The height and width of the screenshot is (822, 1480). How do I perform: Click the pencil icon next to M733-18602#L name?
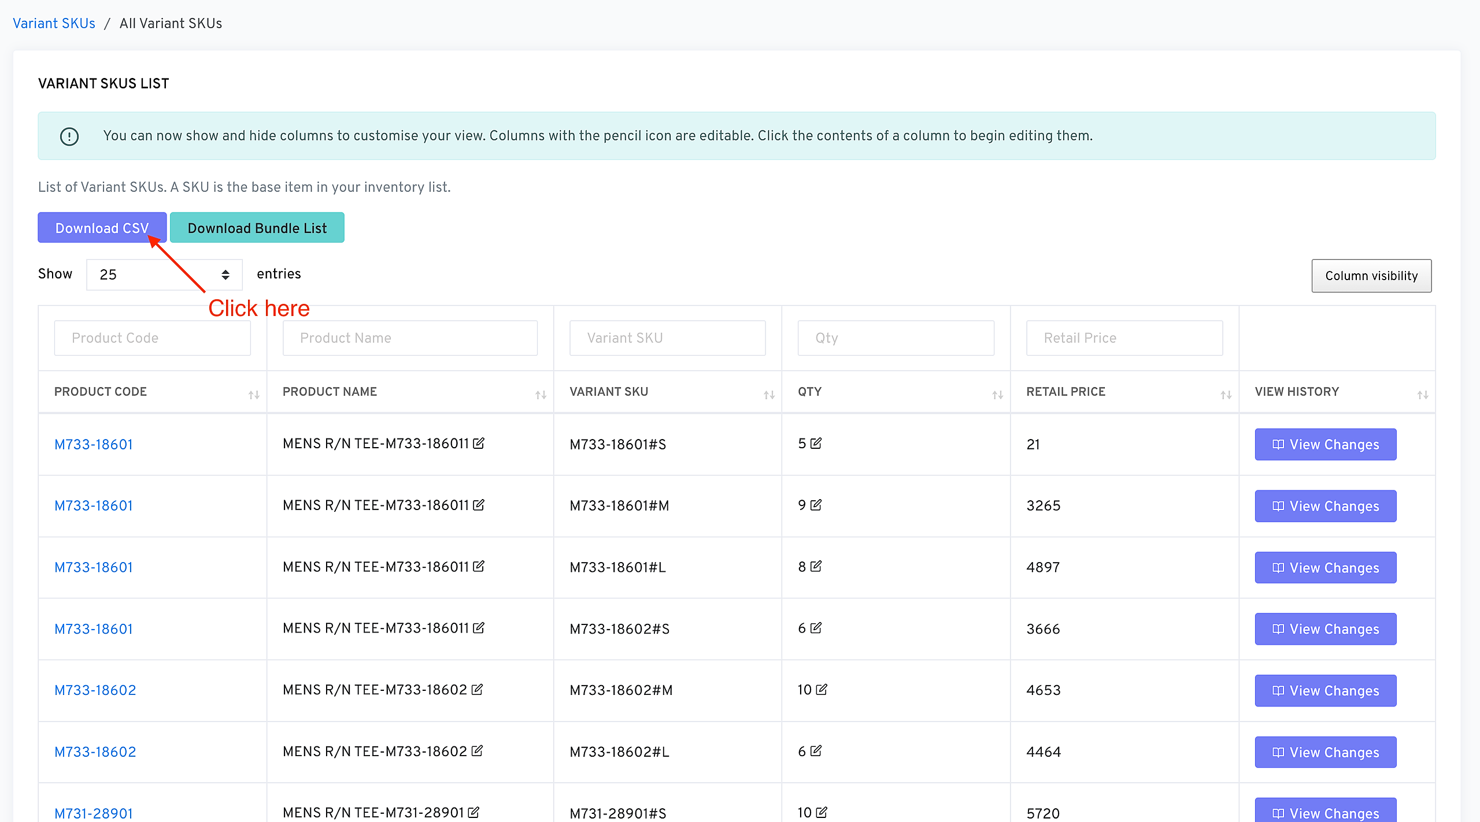(x=477, y=751)
